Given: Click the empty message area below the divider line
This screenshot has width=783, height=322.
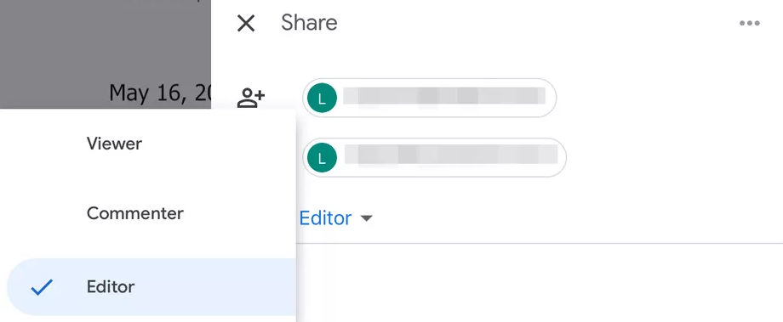Looking at the screenshot, I should (x=540, y=283).
